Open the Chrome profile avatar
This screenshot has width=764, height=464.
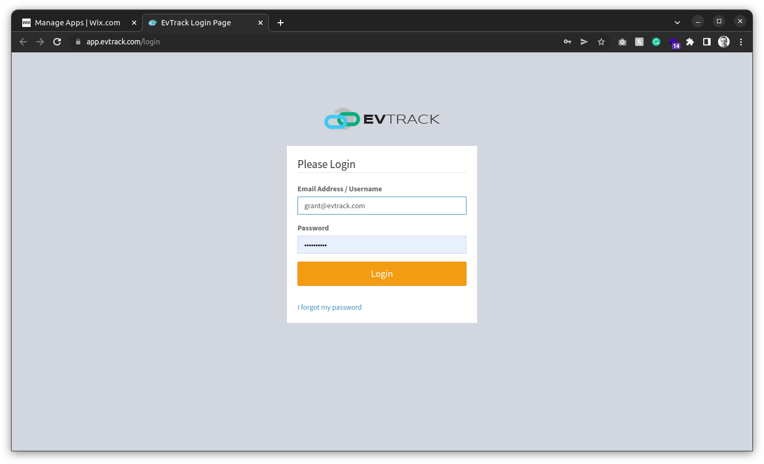tap(724, 42)
